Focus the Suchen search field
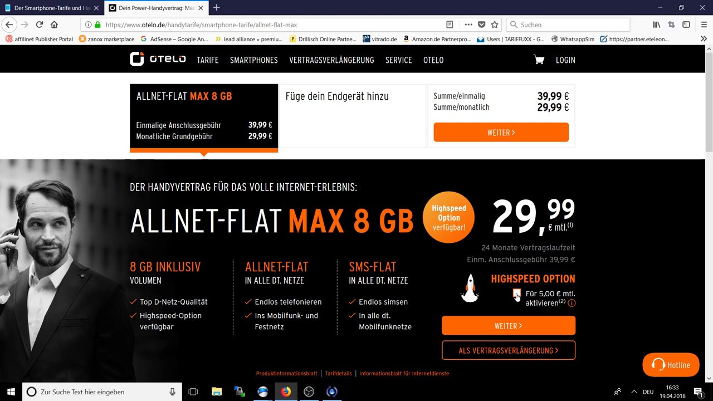 [x=568, y=25]
